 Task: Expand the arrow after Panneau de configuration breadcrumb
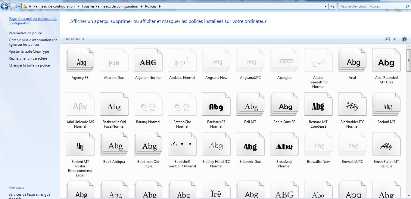click(x=78, y=6)
